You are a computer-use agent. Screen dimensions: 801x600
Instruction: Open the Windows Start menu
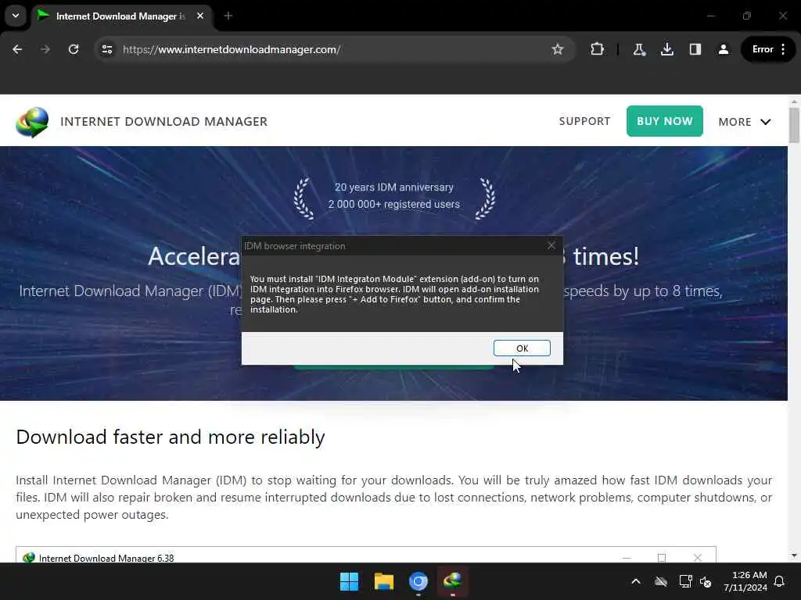click(350, 581)
